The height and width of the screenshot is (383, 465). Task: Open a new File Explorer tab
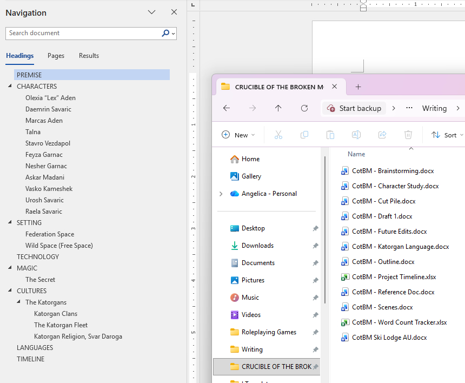[x=358, y=87]
